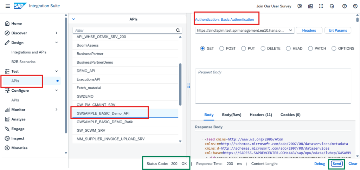Switch to the Body(Raw) tab
The height and width of the screenshot is (170, 360).
(x=232, y=115)
